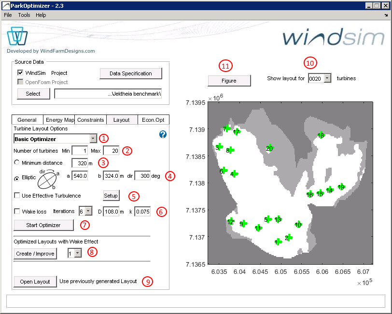Click turbine marker 9 on the map
The height and width of the screenshot is (314, 392).
pyautogui.click(x=243, y=224)
